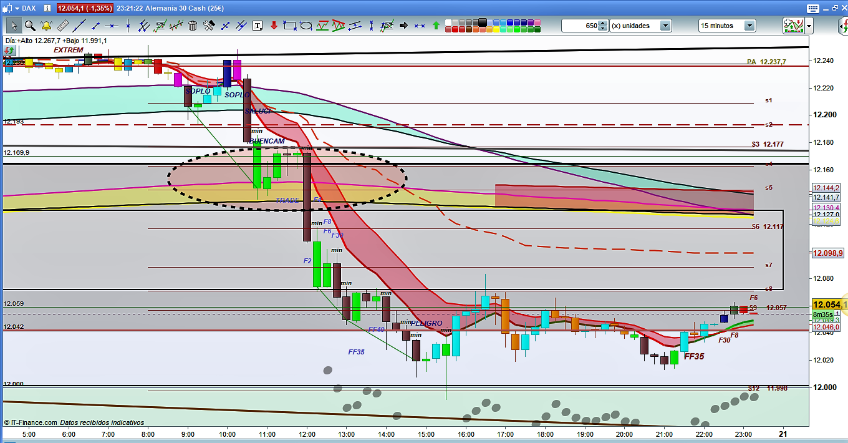The height and width of the screenshot is (443, 848).
Task: Open the (x) unidades dropdown
Action: (x=665, y=26)
